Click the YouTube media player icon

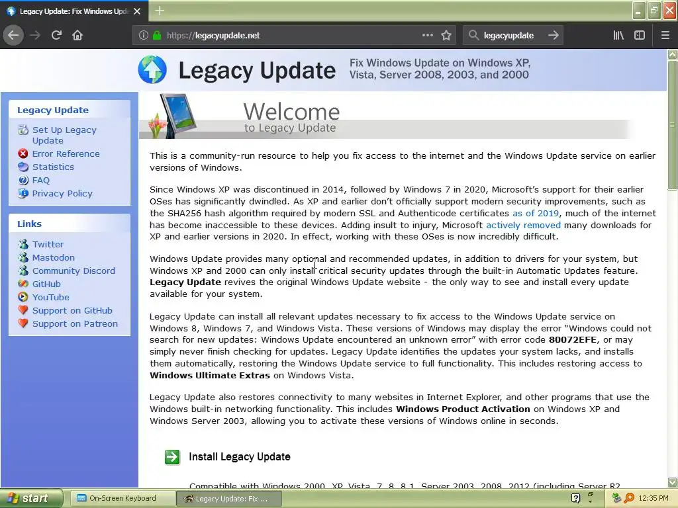(x=23, y=297)
